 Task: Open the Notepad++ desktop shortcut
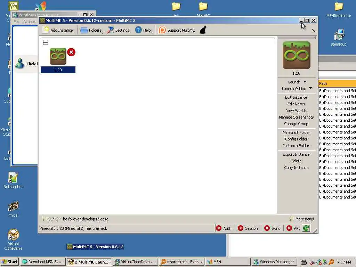point(13,180)
